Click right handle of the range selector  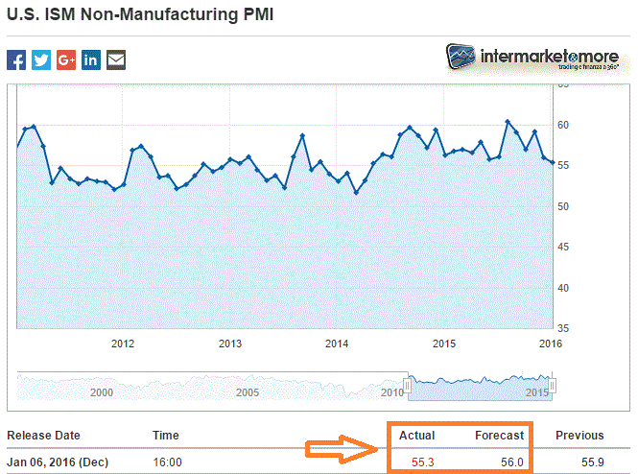(x=553, y=386)
